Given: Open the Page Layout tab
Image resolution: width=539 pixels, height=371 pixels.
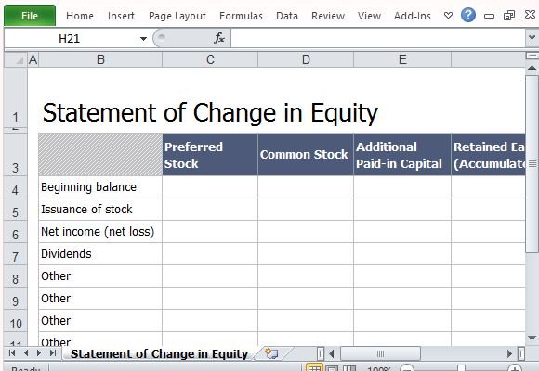Looking at the screenshot, I should click(177, 16).
